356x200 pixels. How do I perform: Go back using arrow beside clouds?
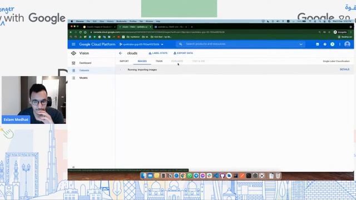[121, 53]
